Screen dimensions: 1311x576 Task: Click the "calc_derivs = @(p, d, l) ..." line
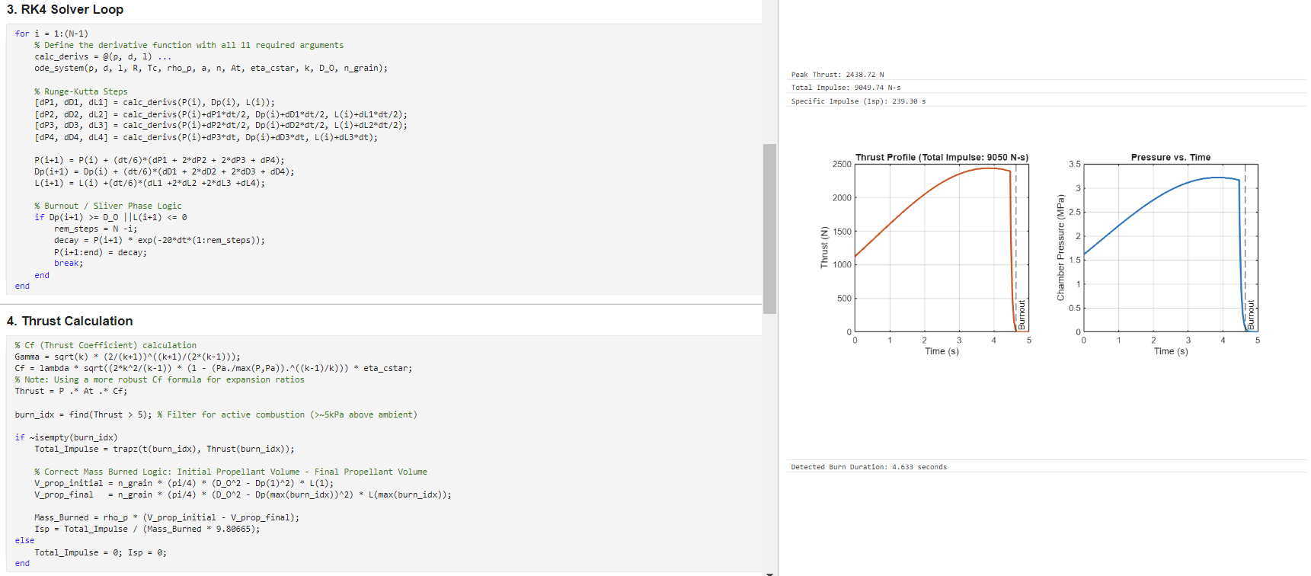tap(103, 56)
